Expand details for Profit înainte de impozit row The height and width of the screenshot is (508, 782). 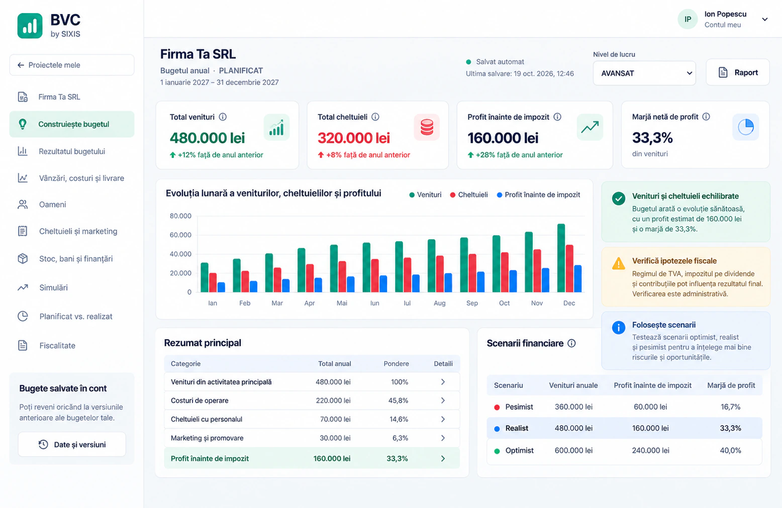(x=443, y=458)
